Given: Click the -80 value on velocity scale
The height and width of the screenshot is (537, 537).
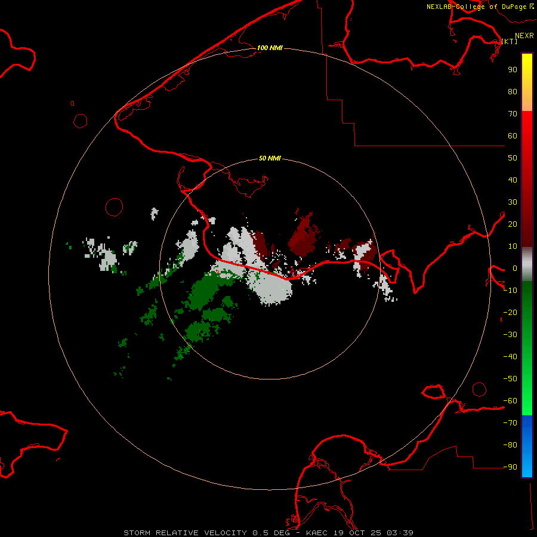Looking at the screenshot, I should click(510, 445).
